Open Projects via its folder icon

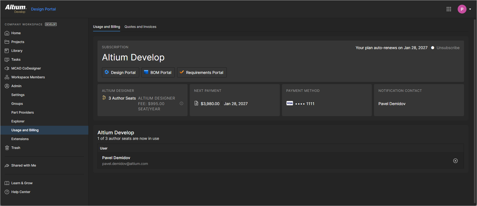(7, 42)
